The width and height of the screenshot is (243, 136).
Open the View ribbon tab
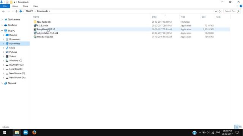pyautogui.click(x=35, y=6)
